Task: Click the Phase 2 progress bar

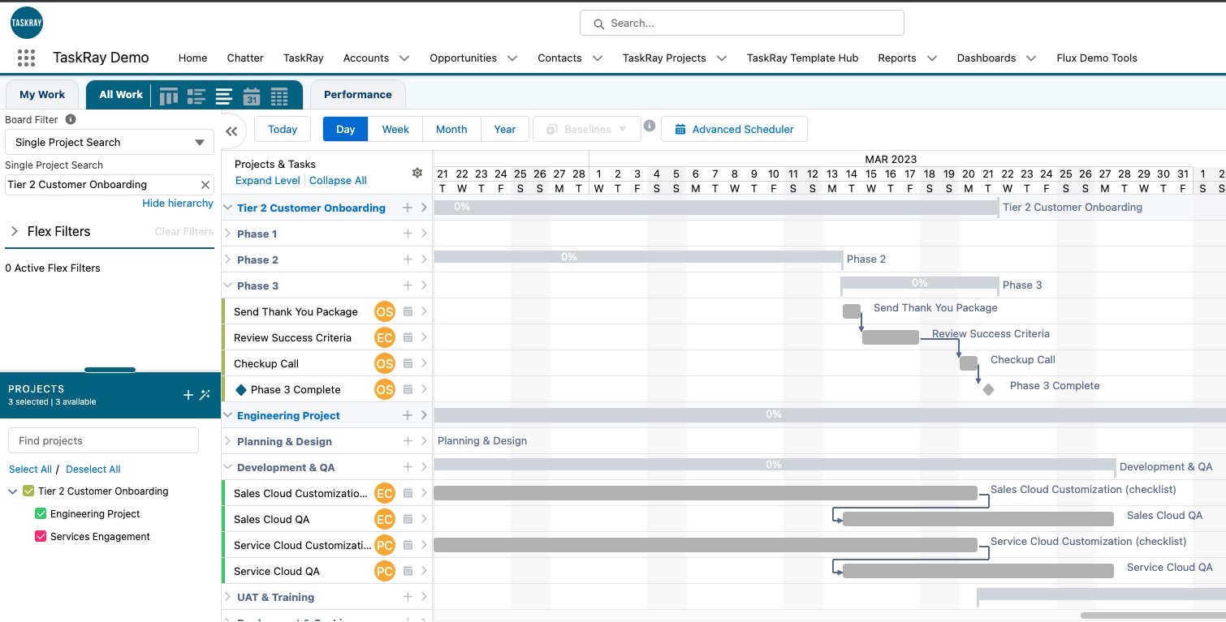Action: 638,257
